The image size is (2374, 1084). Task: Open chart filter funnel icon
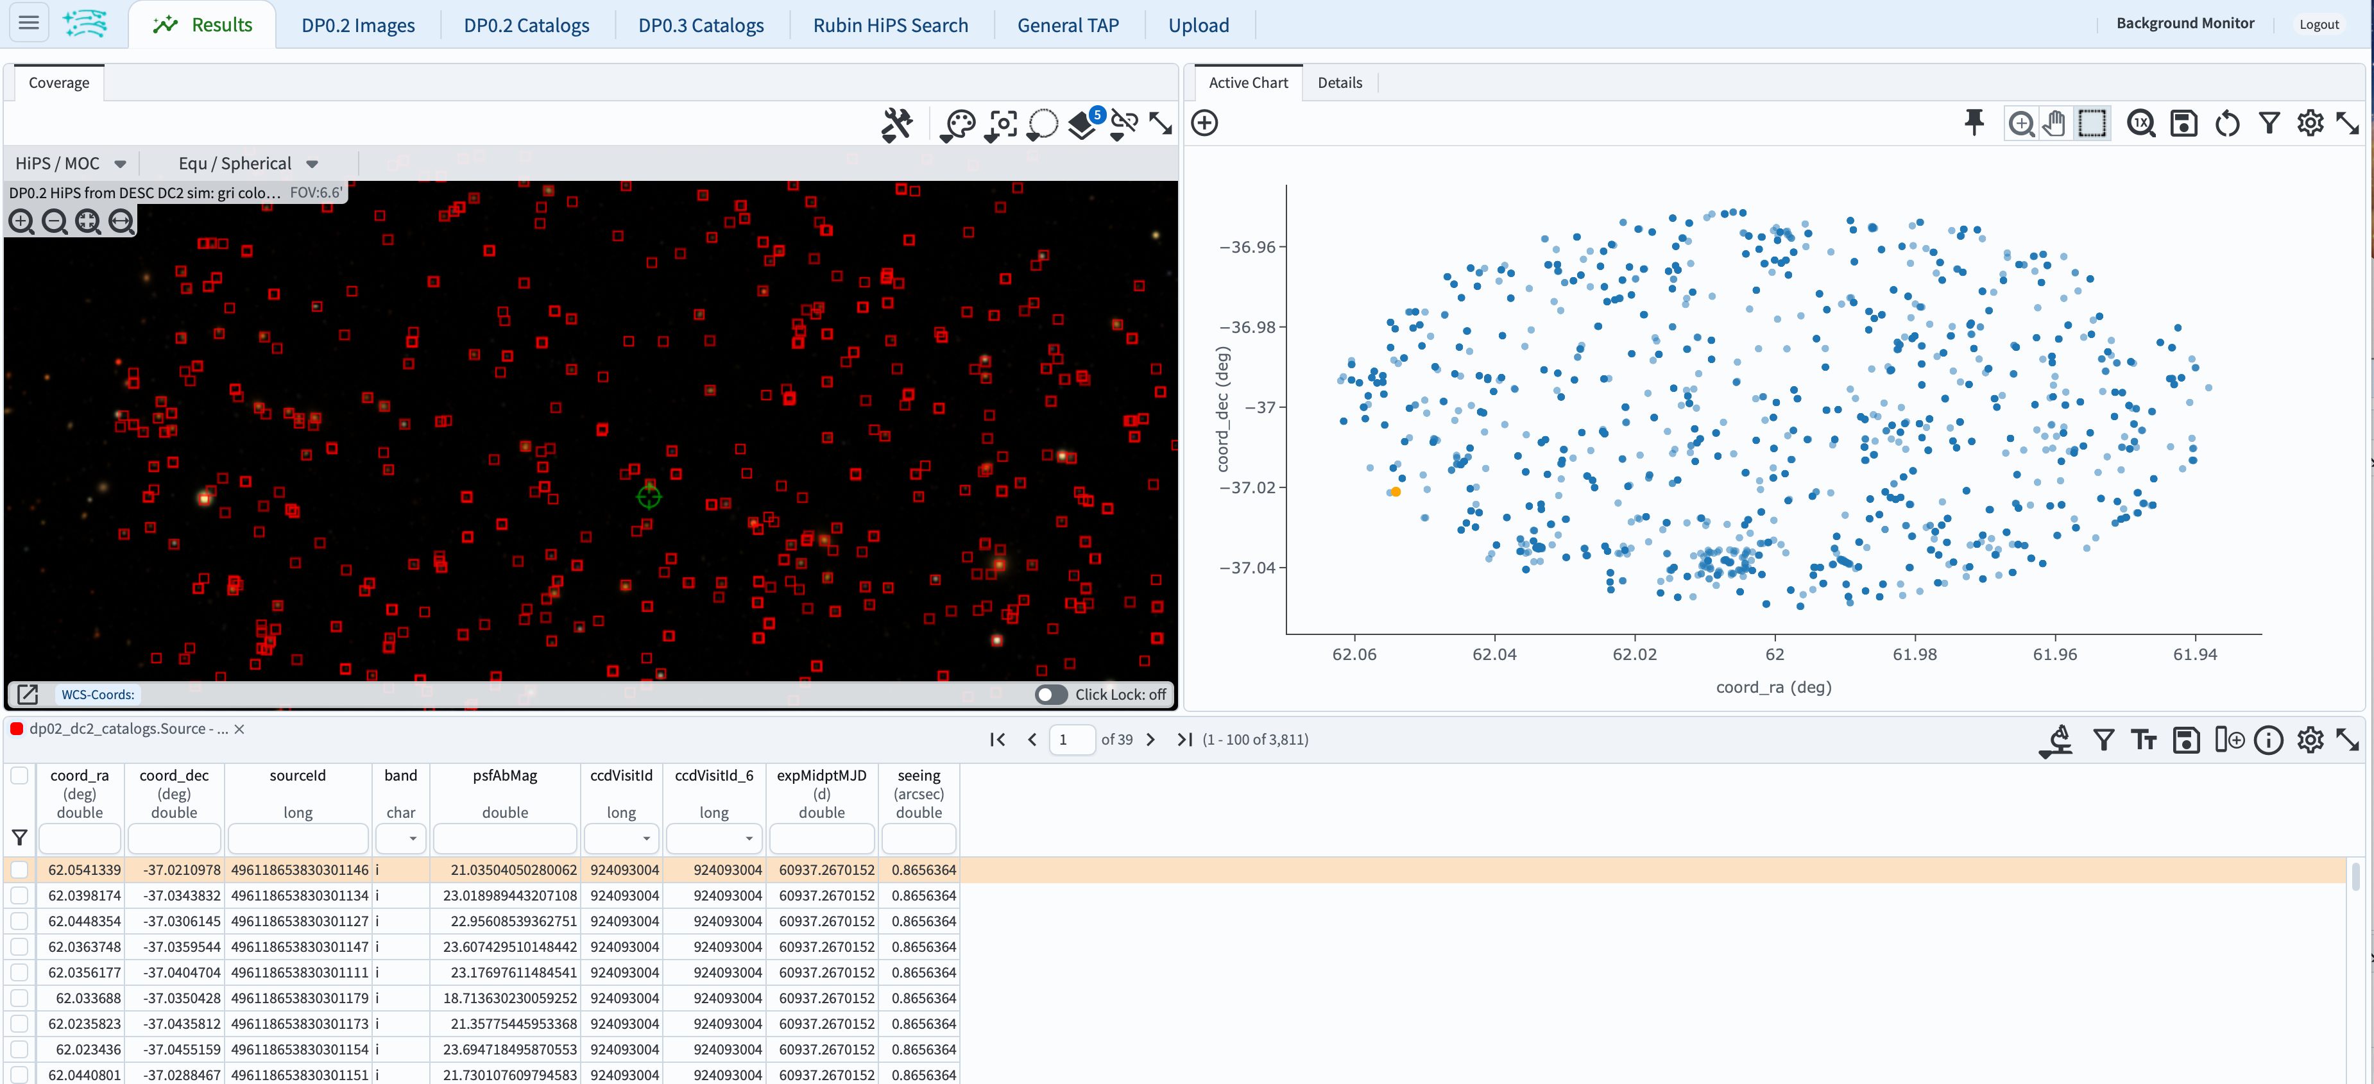pos(2269,123)
